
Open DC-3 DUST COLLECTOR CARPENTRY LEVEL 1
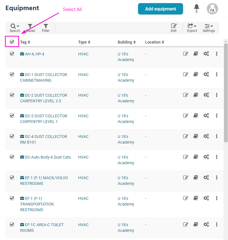(44, 119)
